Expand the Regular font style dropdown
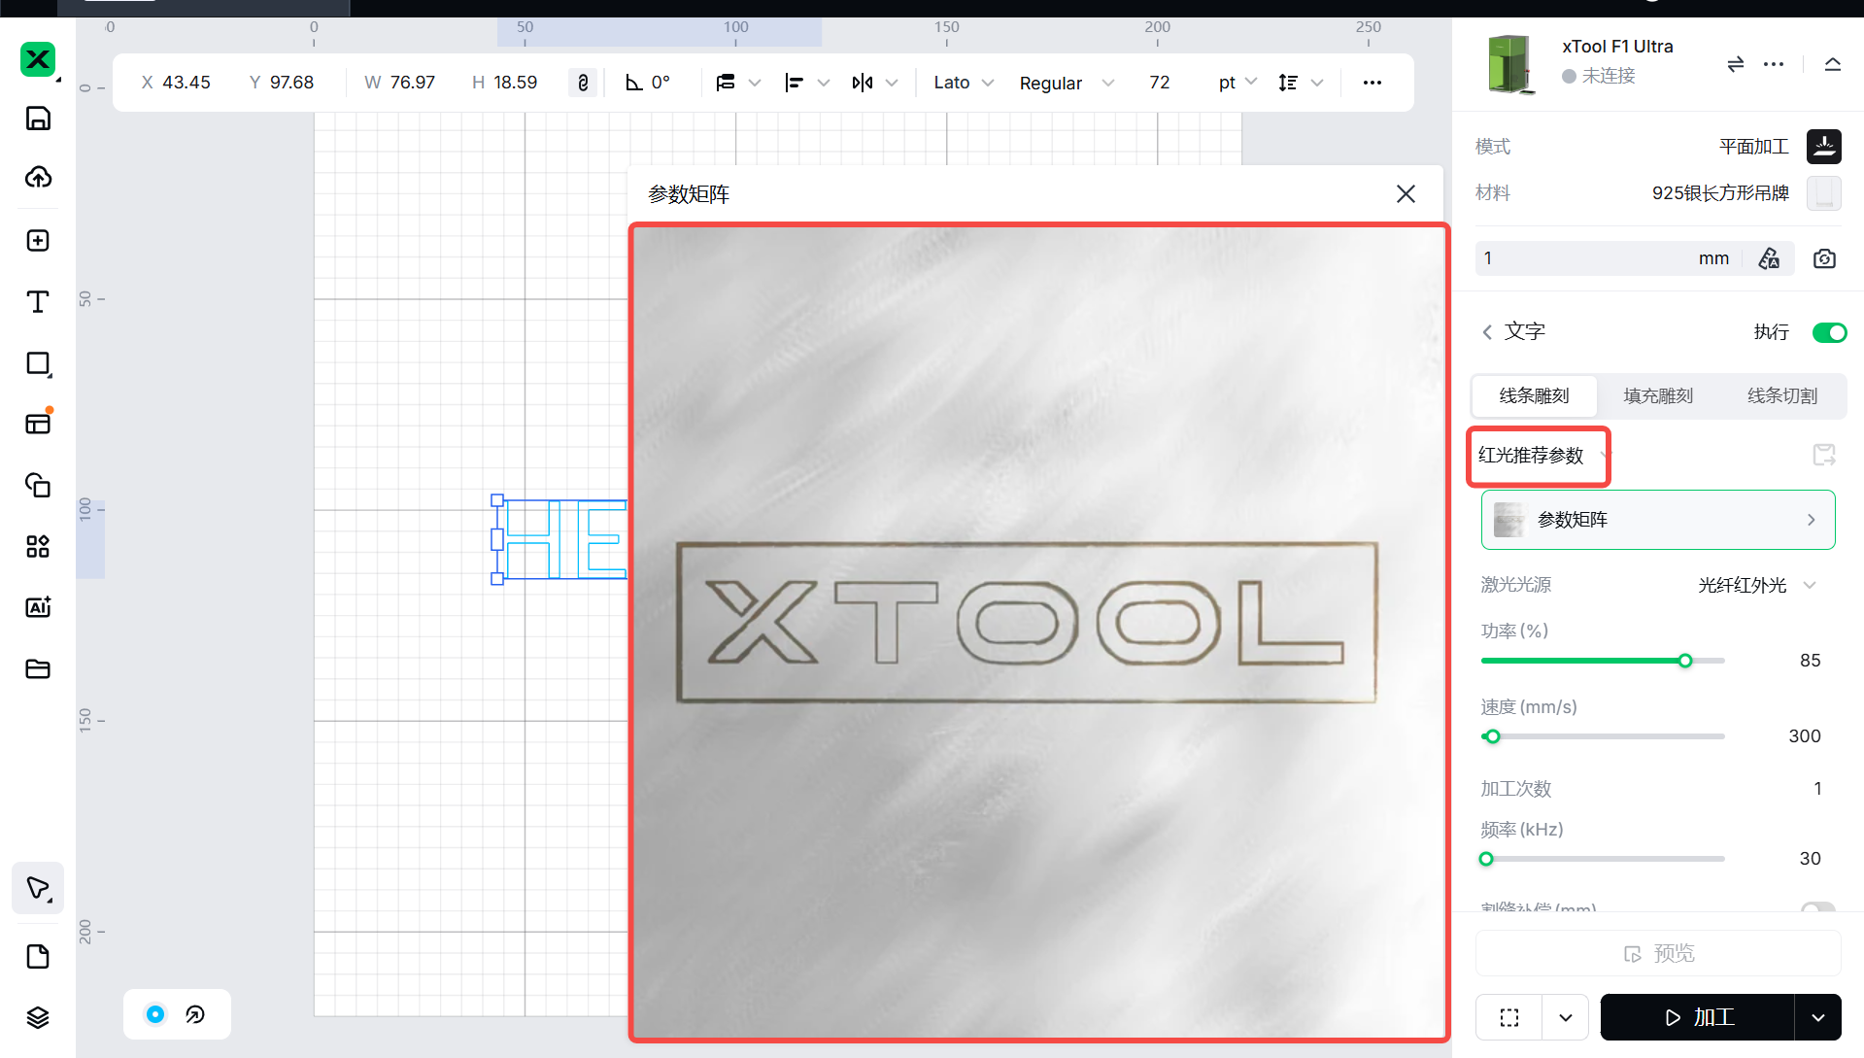 tap(1066, 83)
